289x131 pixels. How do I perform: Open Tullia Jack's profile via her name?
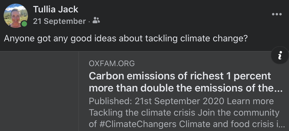click(x=56, y=9)
